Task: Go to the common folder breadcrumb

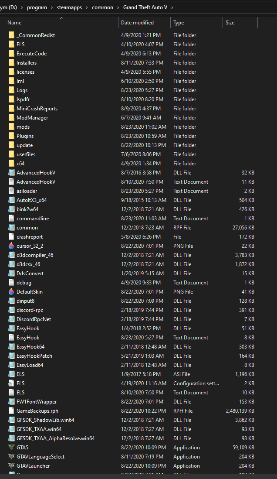Action: point(102,7)
